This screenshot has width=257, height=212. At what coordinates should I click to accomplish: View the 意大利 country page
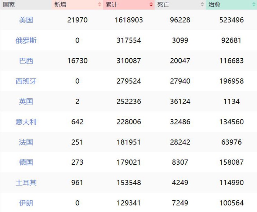click(x=26, y=122)
